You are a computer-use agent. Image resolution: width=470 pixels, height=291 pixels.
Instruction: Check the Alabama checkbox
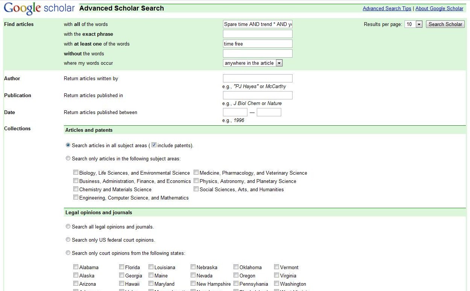[76, 267]
